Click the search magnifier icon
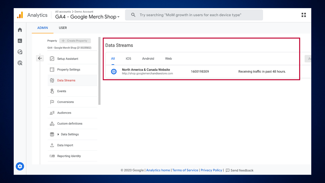Screen dimensions: 325x183 pos(133,15)
